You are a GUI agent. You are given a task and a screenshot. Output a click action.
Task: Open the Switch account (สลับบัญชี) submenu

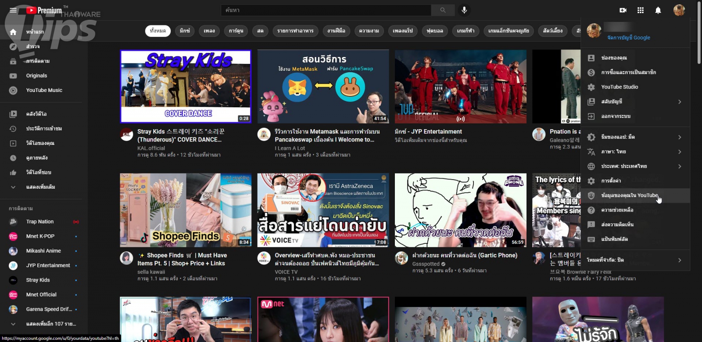[635, 102]
